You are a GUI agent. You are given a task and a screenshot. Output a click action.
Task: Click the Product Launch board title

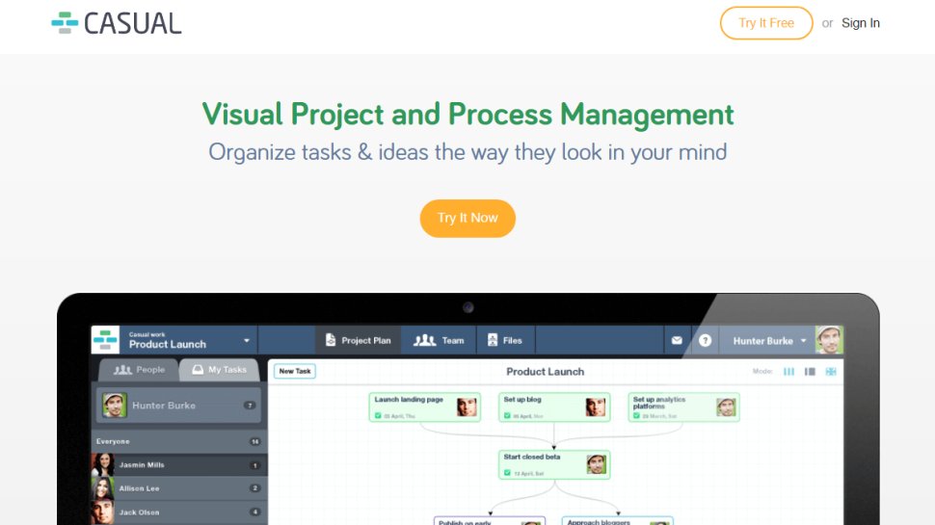[x=545, y=371]
